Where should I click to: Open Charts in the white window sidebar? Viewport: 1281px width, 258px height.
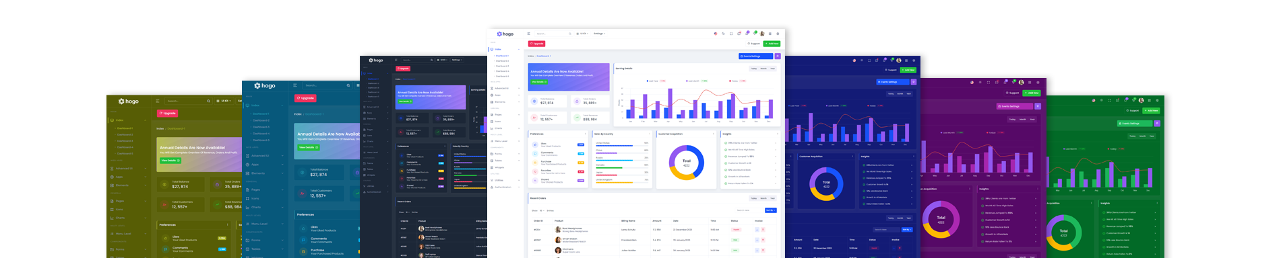[x=505, y=128]
